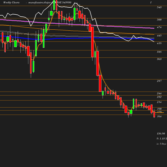Viewport: 167px width, 167px height.
Task: Click the 156.90 last price value
Action: pyautogui.click(x=161, y=134)
